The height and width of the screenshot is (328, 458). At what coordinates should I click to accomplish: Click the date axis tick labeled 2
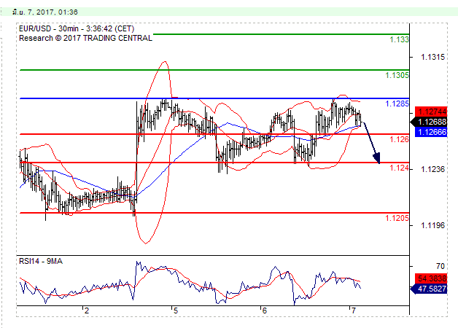(x=87, y=311)
